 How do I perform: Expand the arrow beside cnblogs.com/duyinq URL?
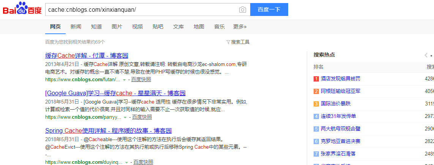[126, 162]
